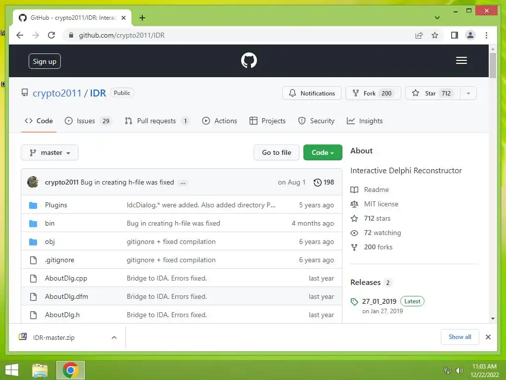Open AboutDlg.cpp file
The height and width of the screenshot is (380, 506).
pyautogui.click(x=66, y=278)
